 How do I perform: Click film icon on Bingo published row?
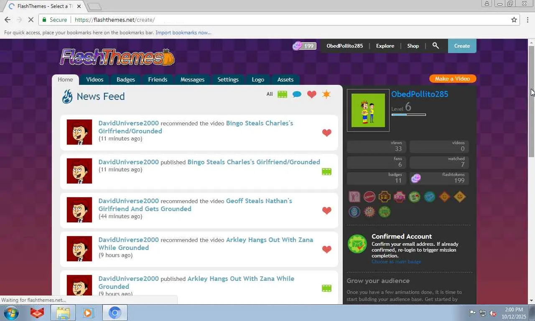coord(326,171)
